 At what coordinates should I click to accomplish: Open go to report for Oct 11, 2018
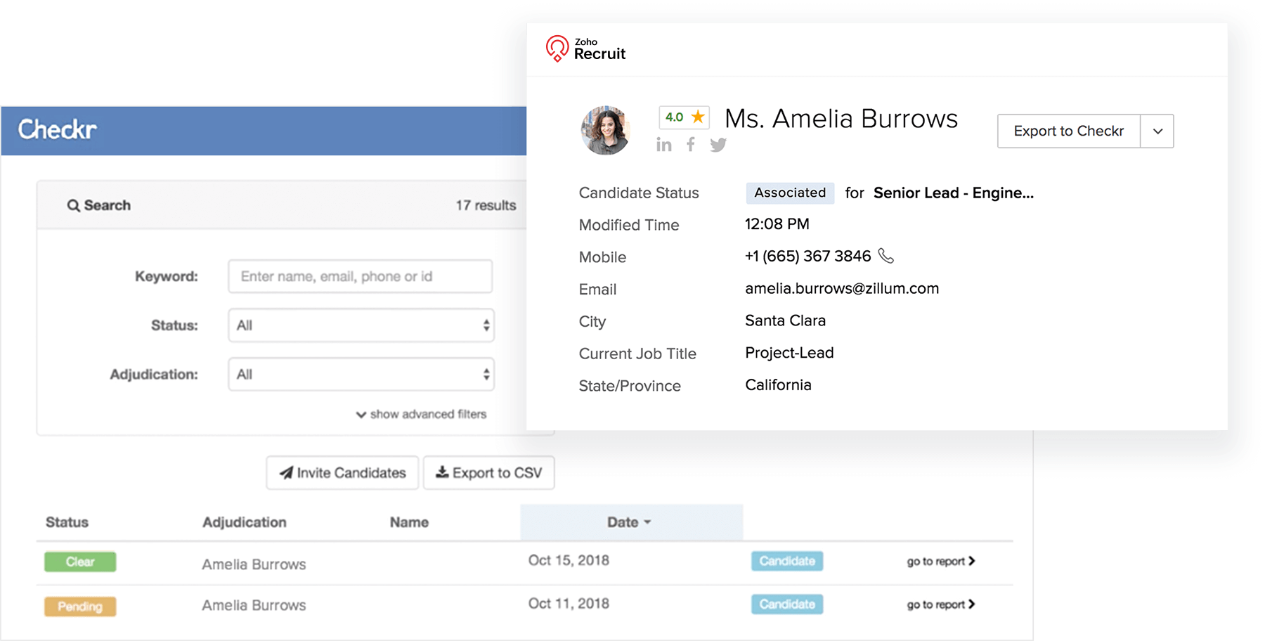(941, 604)
